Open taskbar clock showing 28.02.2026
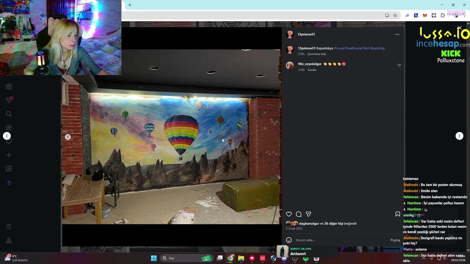Screen dimensions: 470x264 (458, 258)
